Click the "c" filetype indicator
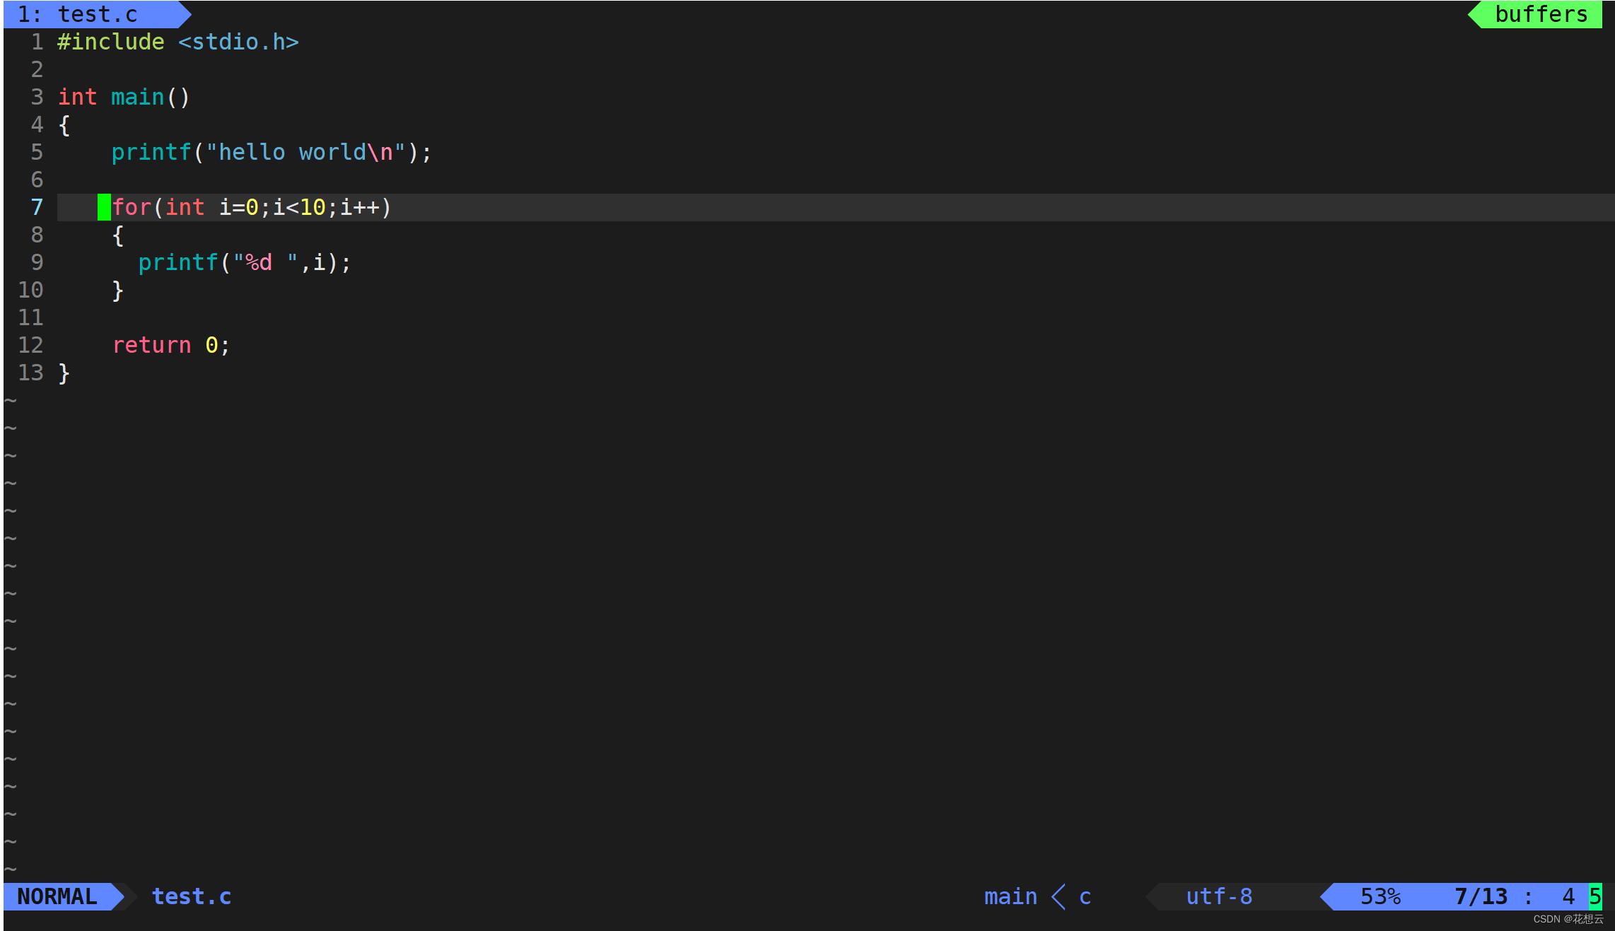 pos(1084,896)
